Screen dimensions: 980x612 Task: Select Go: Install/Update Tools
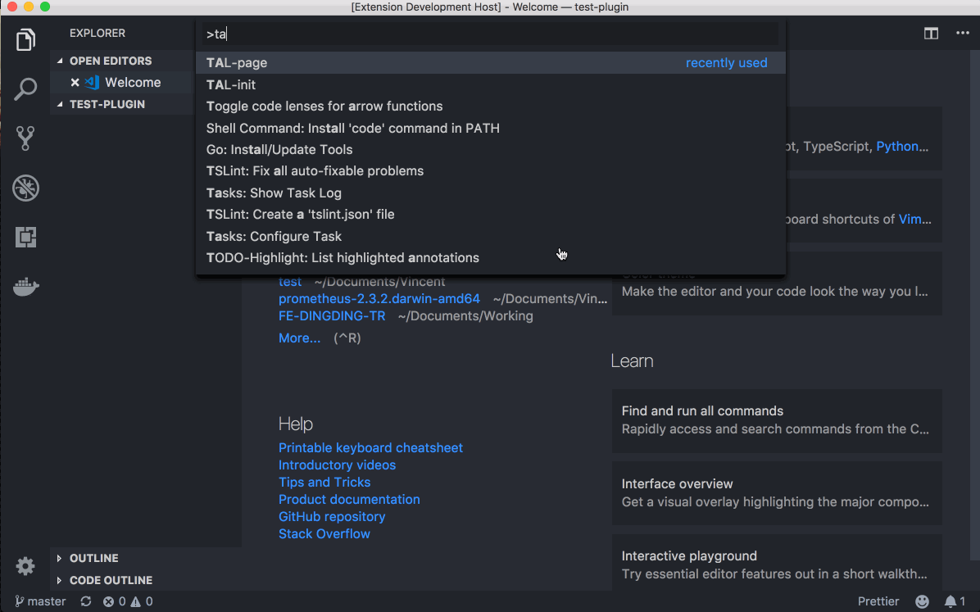491,149
